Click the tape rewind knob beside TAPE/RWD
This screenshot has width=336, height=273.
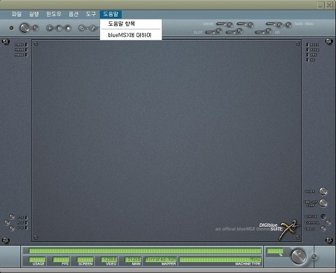(x=289, y=24)
